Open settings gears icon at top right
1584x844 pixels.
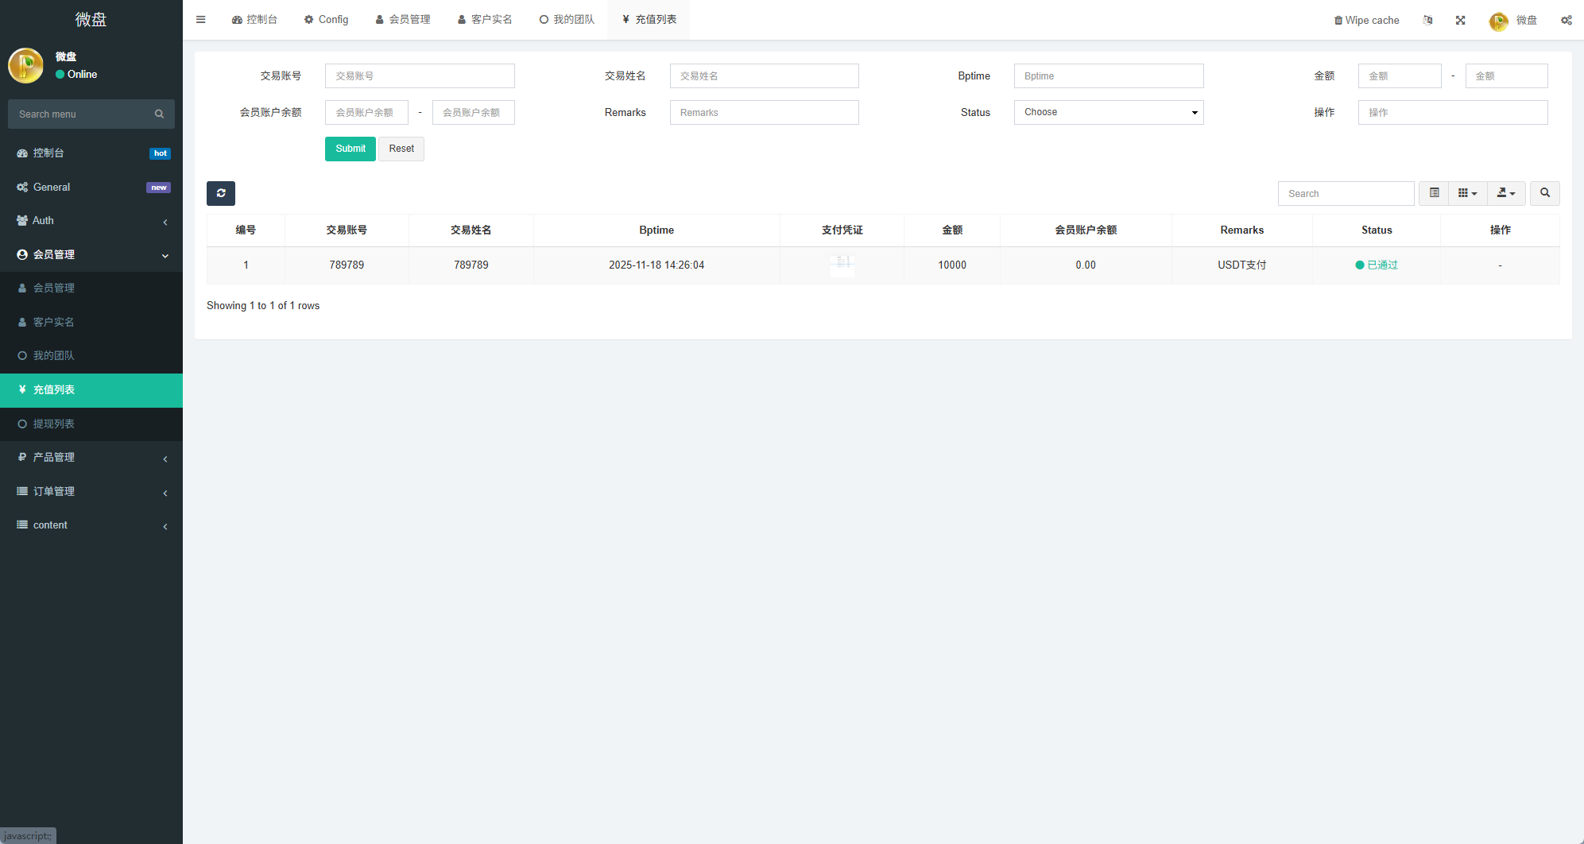(1566, 21)
